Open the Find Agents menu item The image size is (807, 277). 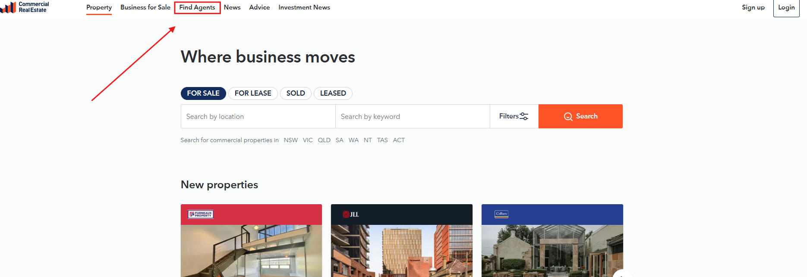tap(197, 8)
